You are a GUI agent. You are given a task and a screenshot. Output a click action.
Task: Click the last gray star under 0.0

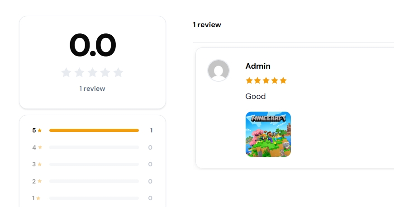coord(119,72)
